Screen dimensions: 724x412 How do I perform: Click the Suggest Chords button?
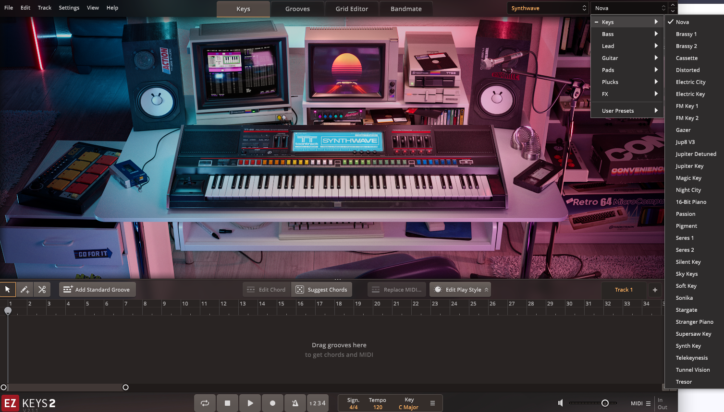click(321, 290)
